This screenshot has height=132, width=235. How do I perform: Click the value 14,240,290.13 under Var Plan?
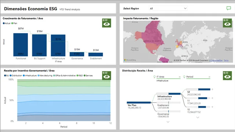pos(134,108)
